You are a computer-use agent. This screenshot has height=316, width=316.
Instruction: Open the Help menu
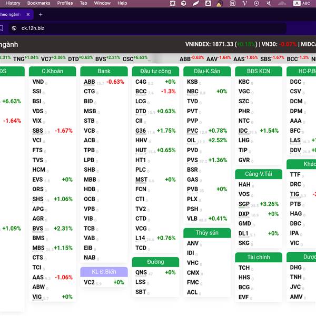pyautogui.click(x=122, y=3)
